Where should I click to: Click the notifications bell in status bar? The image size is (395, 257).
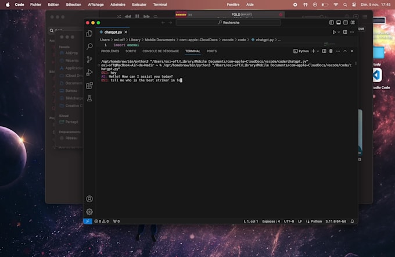tap(354, 221)
